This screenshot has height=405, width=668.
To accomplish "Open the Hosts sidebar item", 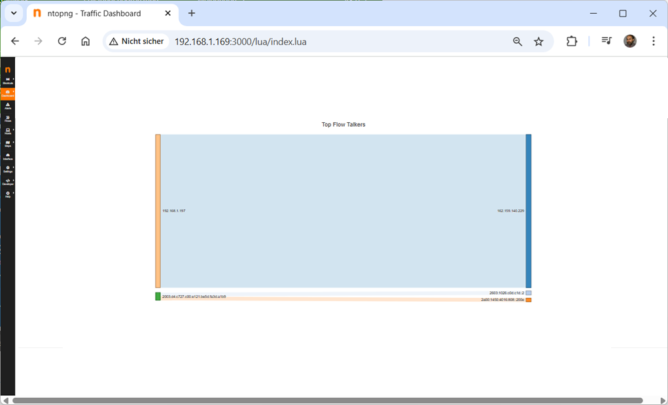I will 8,131.
